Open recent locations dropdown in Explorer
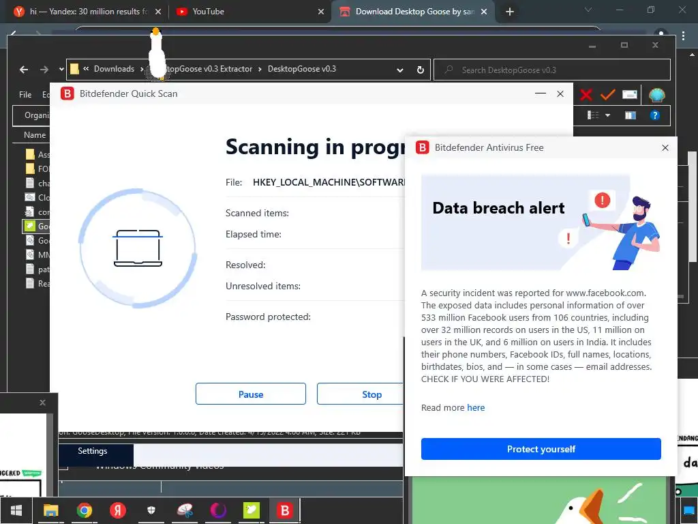 pos(61,69)
